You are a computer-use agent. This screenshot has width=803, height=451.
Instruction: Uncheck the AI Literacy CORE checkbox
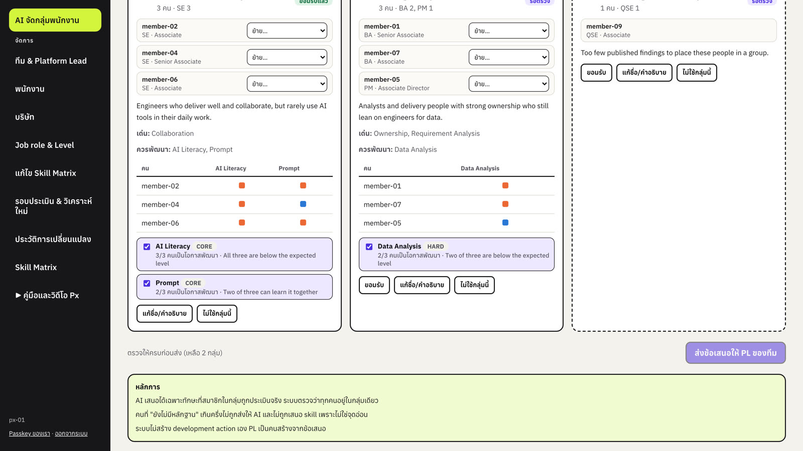(147, 247)
